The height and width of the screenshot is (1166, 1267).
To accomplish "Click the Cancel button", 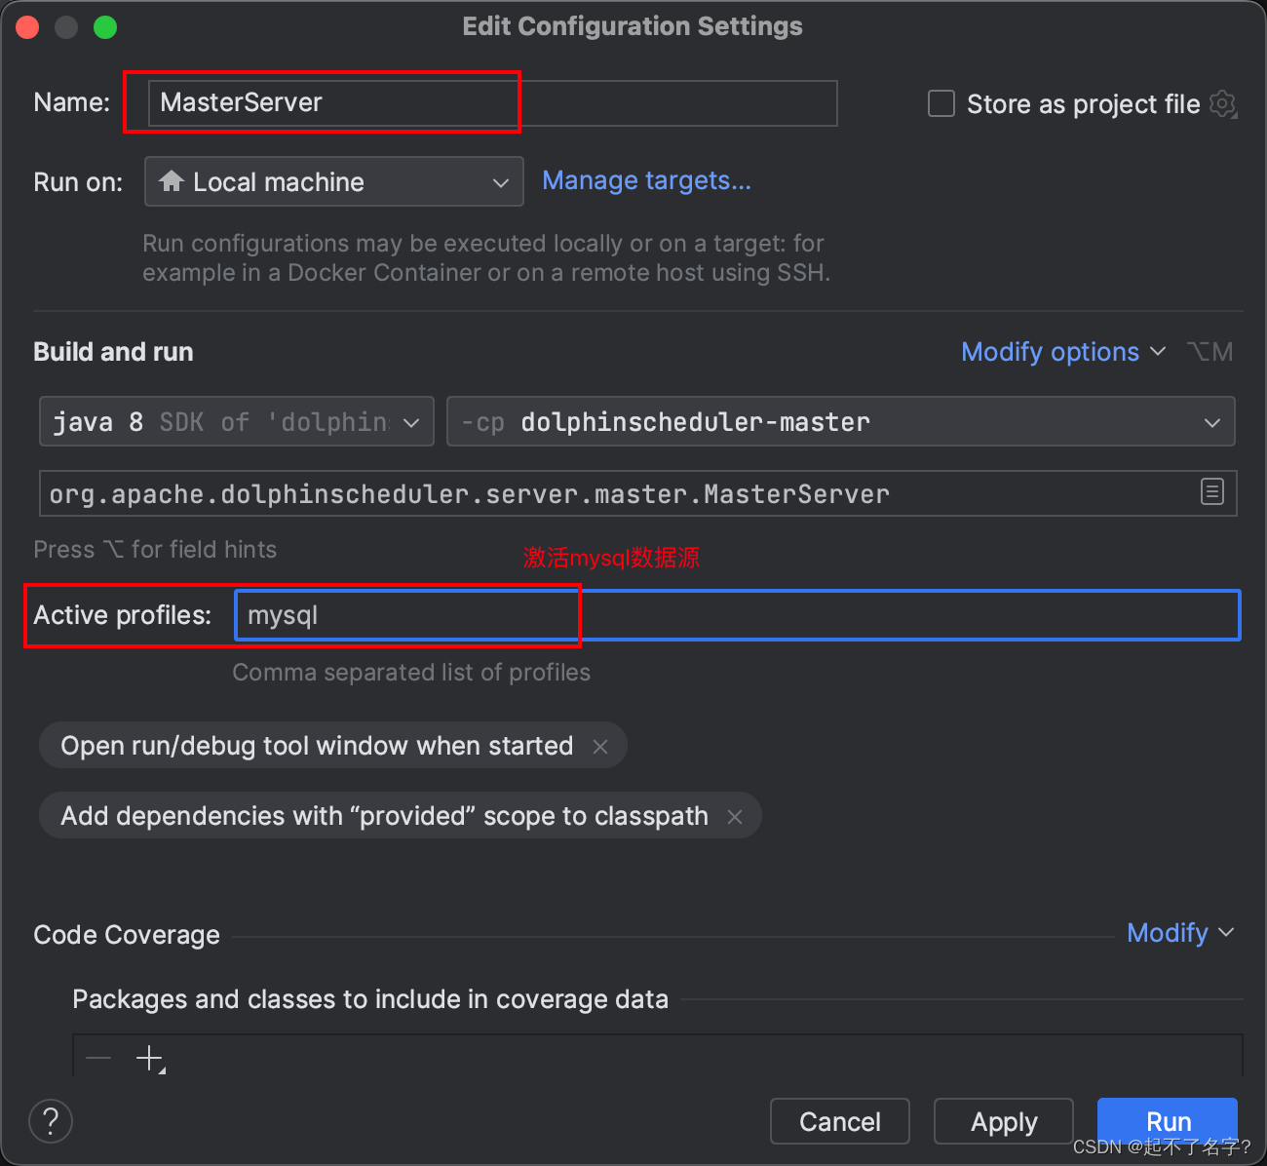I will 840,1121.
